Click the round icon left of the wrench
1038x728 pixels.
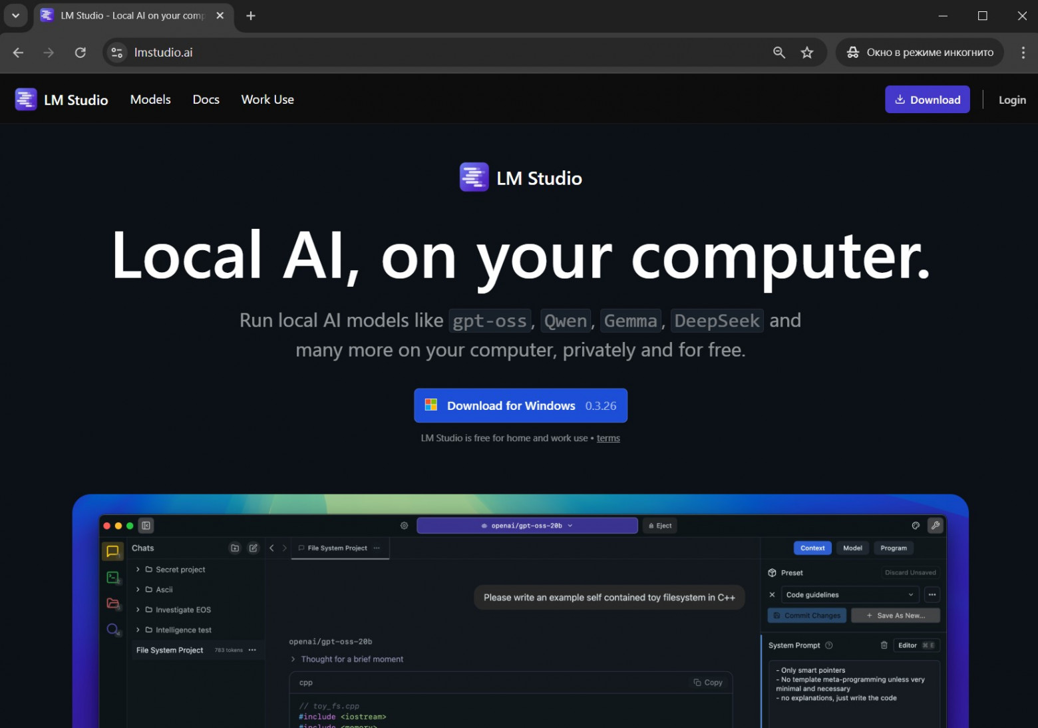tap(916, 526)
